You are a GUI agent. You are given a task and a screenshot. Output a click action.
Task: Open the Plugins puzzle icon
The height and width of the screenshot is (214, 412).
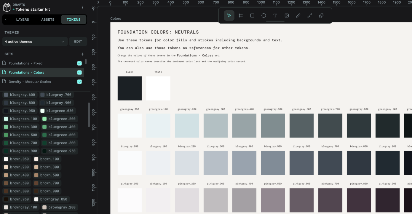321,15
